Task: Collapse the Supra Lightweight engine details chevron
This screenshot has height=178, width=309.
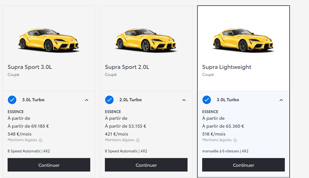Action: (x=281, y=100)
